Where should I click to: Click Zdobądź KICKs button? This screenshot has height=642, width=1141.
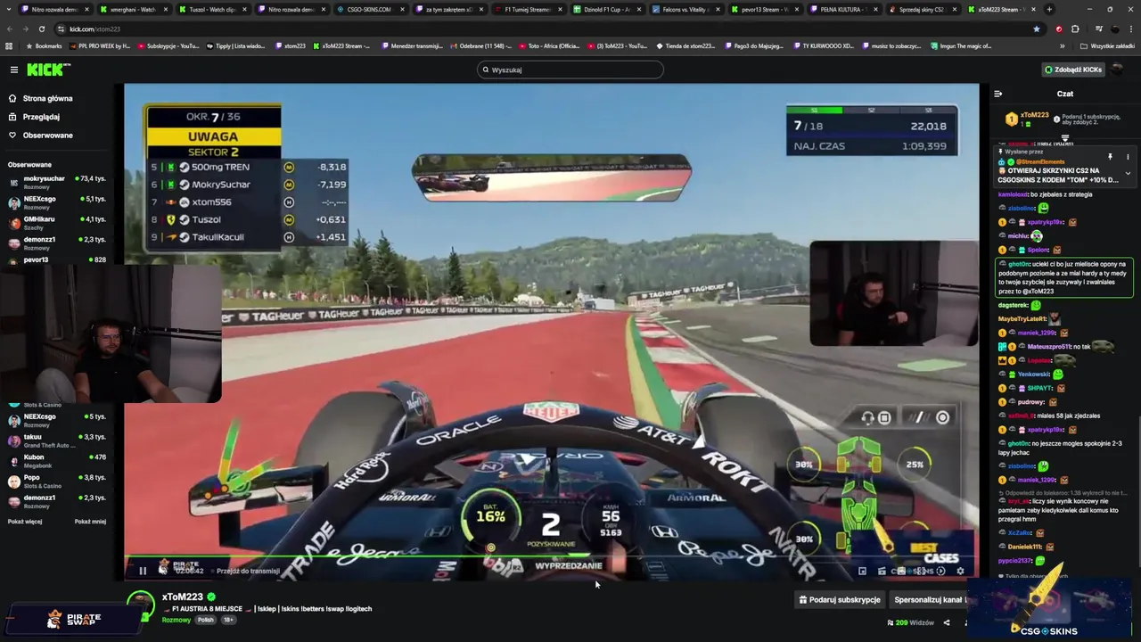1073,70
